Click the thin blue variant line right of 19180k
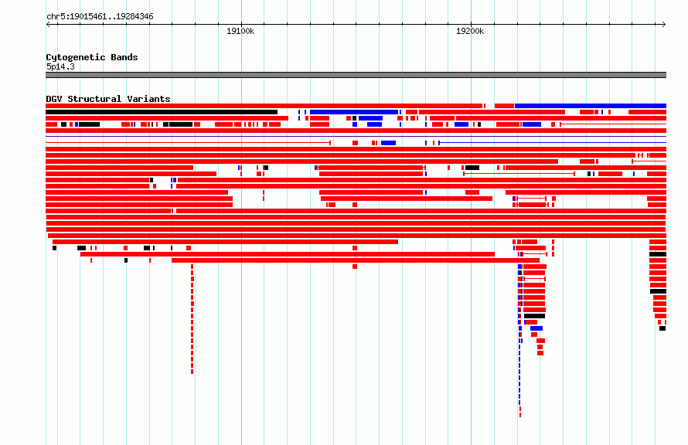The height and width of the screenshot is (445, 688). [553, 143]
